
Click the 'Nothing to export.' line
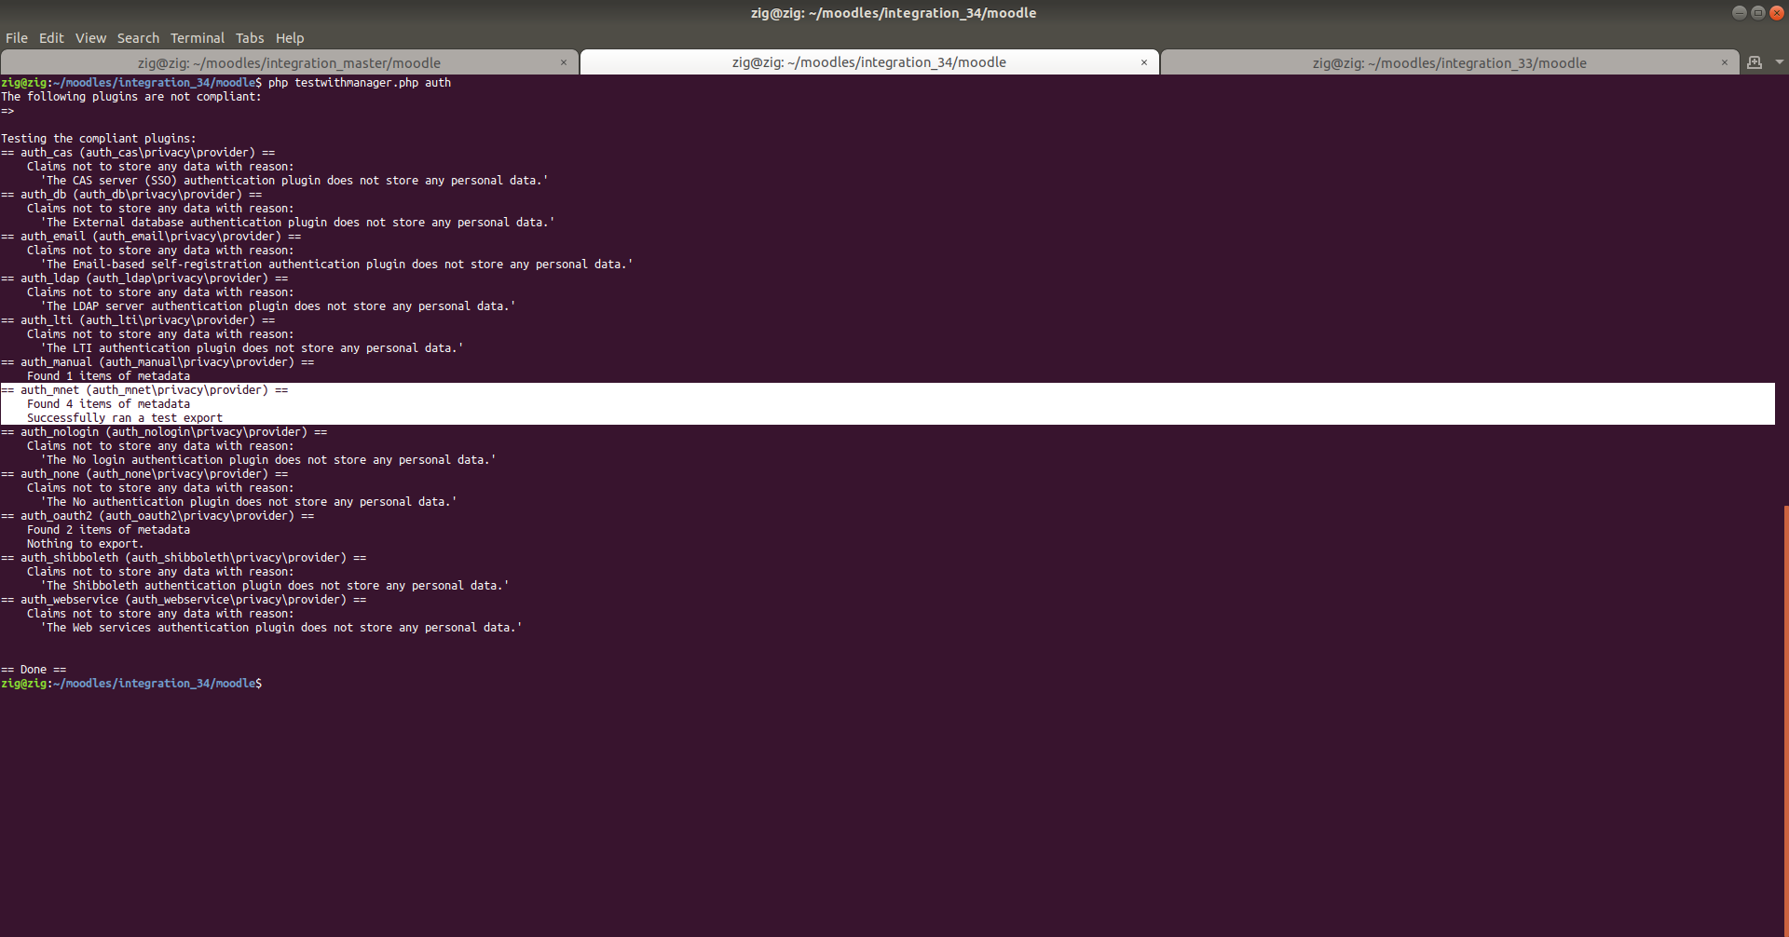(85, 544)
